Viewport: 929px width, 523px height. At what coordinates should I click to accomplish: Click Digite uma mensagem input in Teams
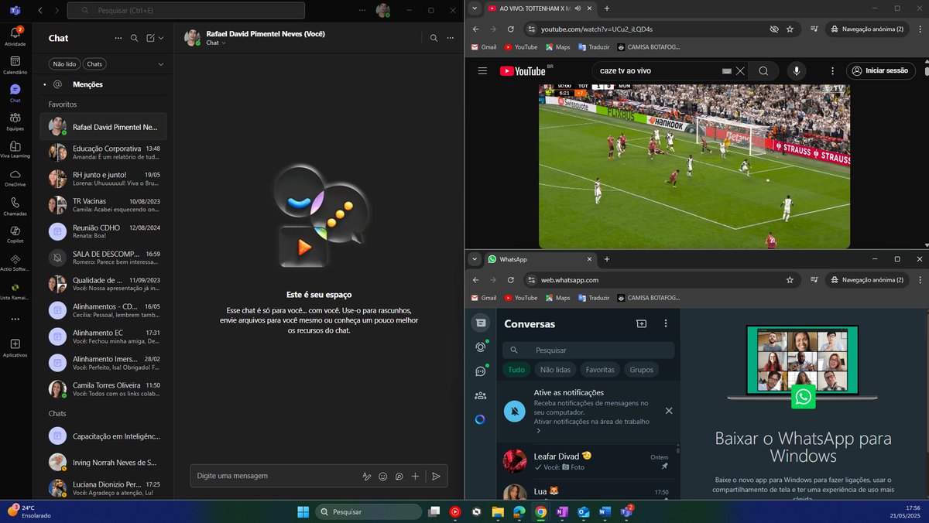pos(276,477)
